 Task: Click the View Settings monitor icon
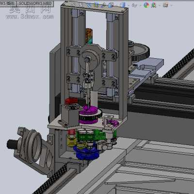pos(165,5)
